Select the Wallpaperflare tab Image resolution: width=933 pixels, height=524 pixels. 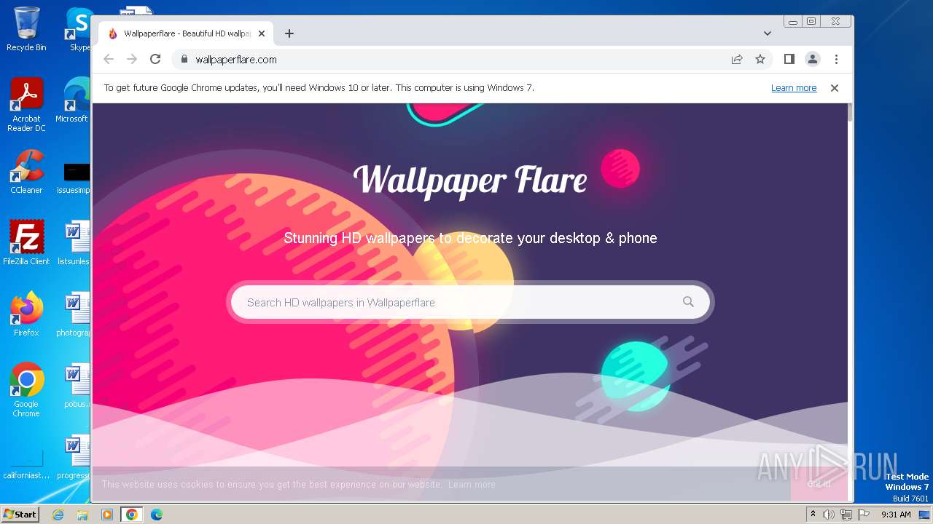[x=186, y=33]
